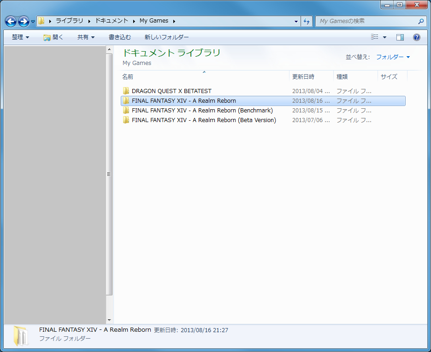Click ドキュメント in the address breadcrumb
This screenshot has width=431, height=352.
(x=112, y=21)
